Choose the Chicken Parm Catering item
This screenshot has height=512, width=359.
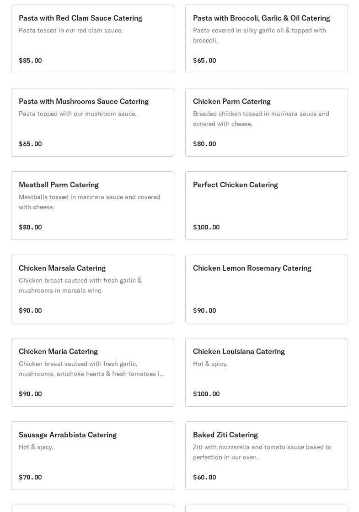[x=266, y=122]
